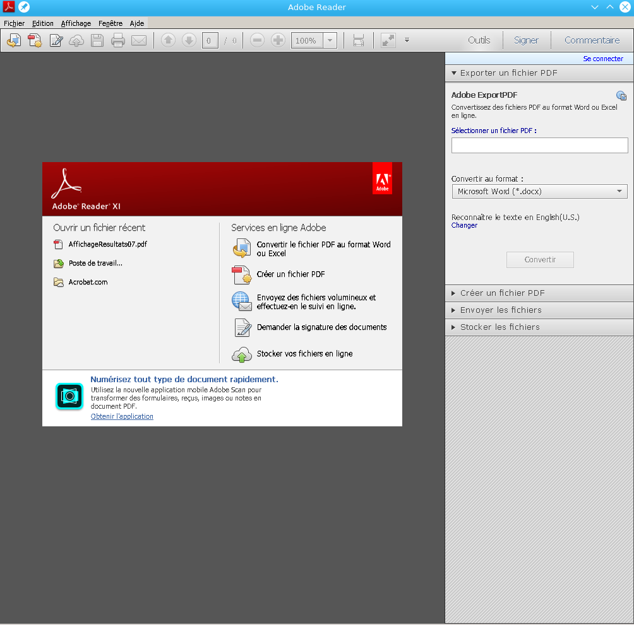The width and height of the screenshot is (634, 625).
Task: Click the 'Numérisez tout type de document rapidement.' headline
Action: click(x=184, y=380)
